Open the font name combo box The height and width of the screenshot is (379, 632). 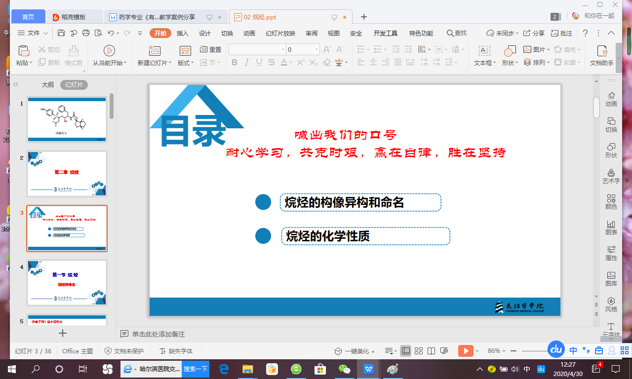point(257,49)
